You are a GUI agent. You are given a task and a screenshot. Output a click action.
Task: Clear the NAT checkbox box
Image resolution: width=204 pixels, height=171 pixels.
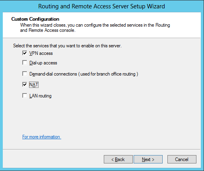[x=25, y=84]
